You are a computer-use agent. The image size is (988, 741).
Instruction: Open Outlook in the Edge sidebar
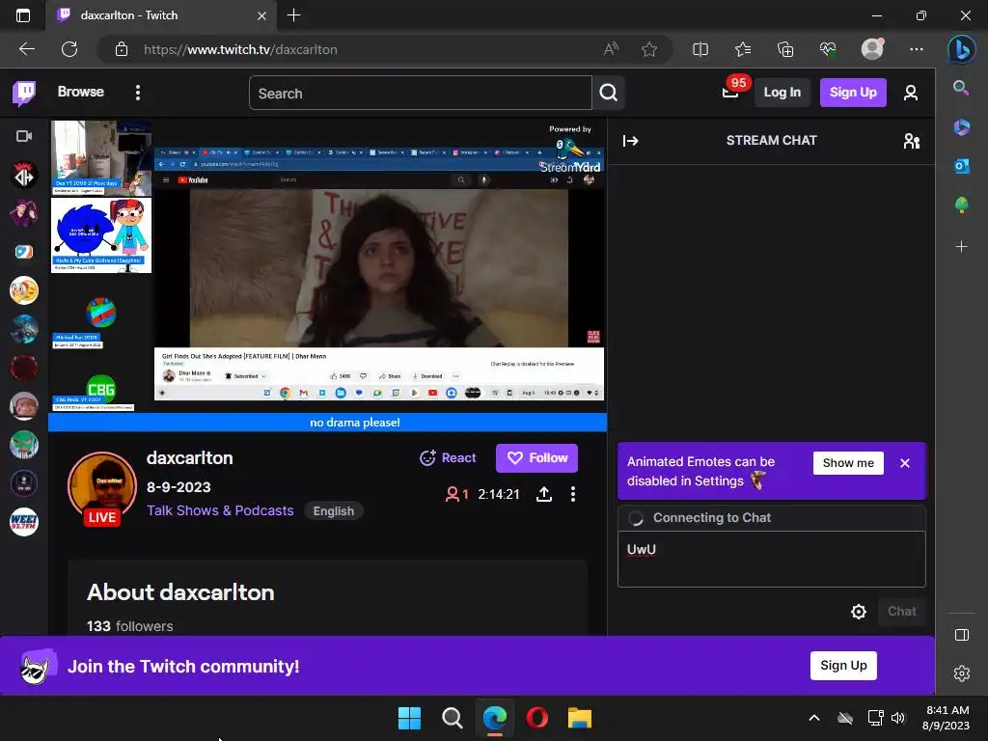[x=961, y=166]
